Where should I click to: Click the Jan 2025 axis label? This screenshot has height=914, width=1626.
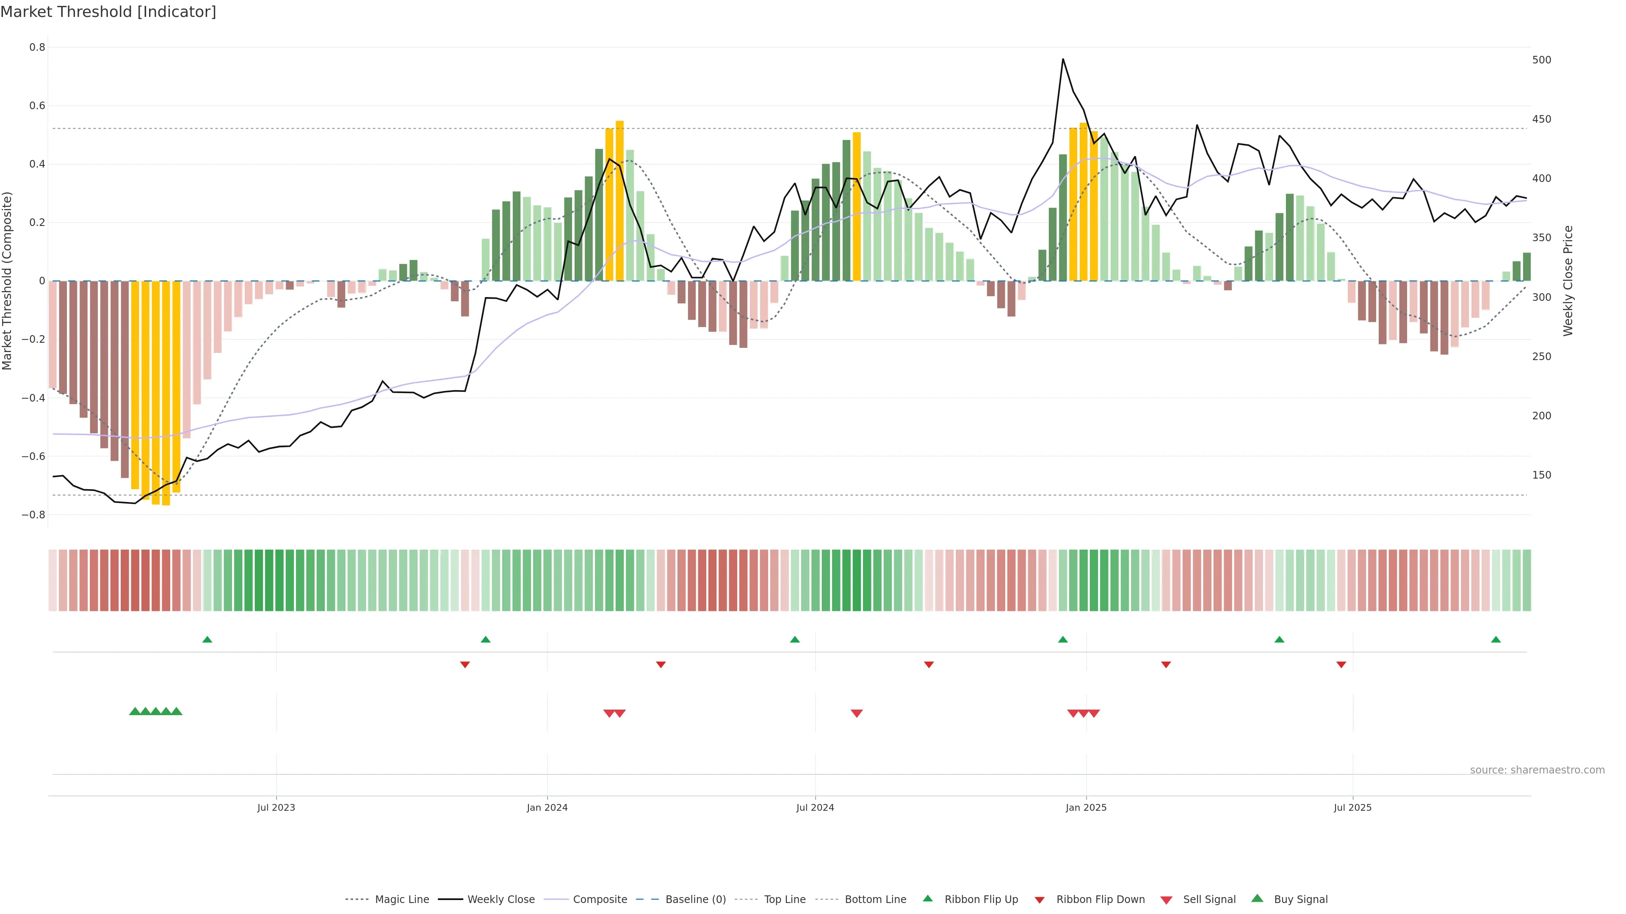[1086, 808]
